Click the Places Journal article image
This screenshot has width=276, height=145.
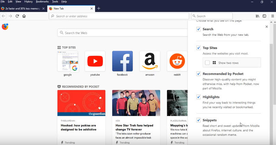(x=177, y=103)
